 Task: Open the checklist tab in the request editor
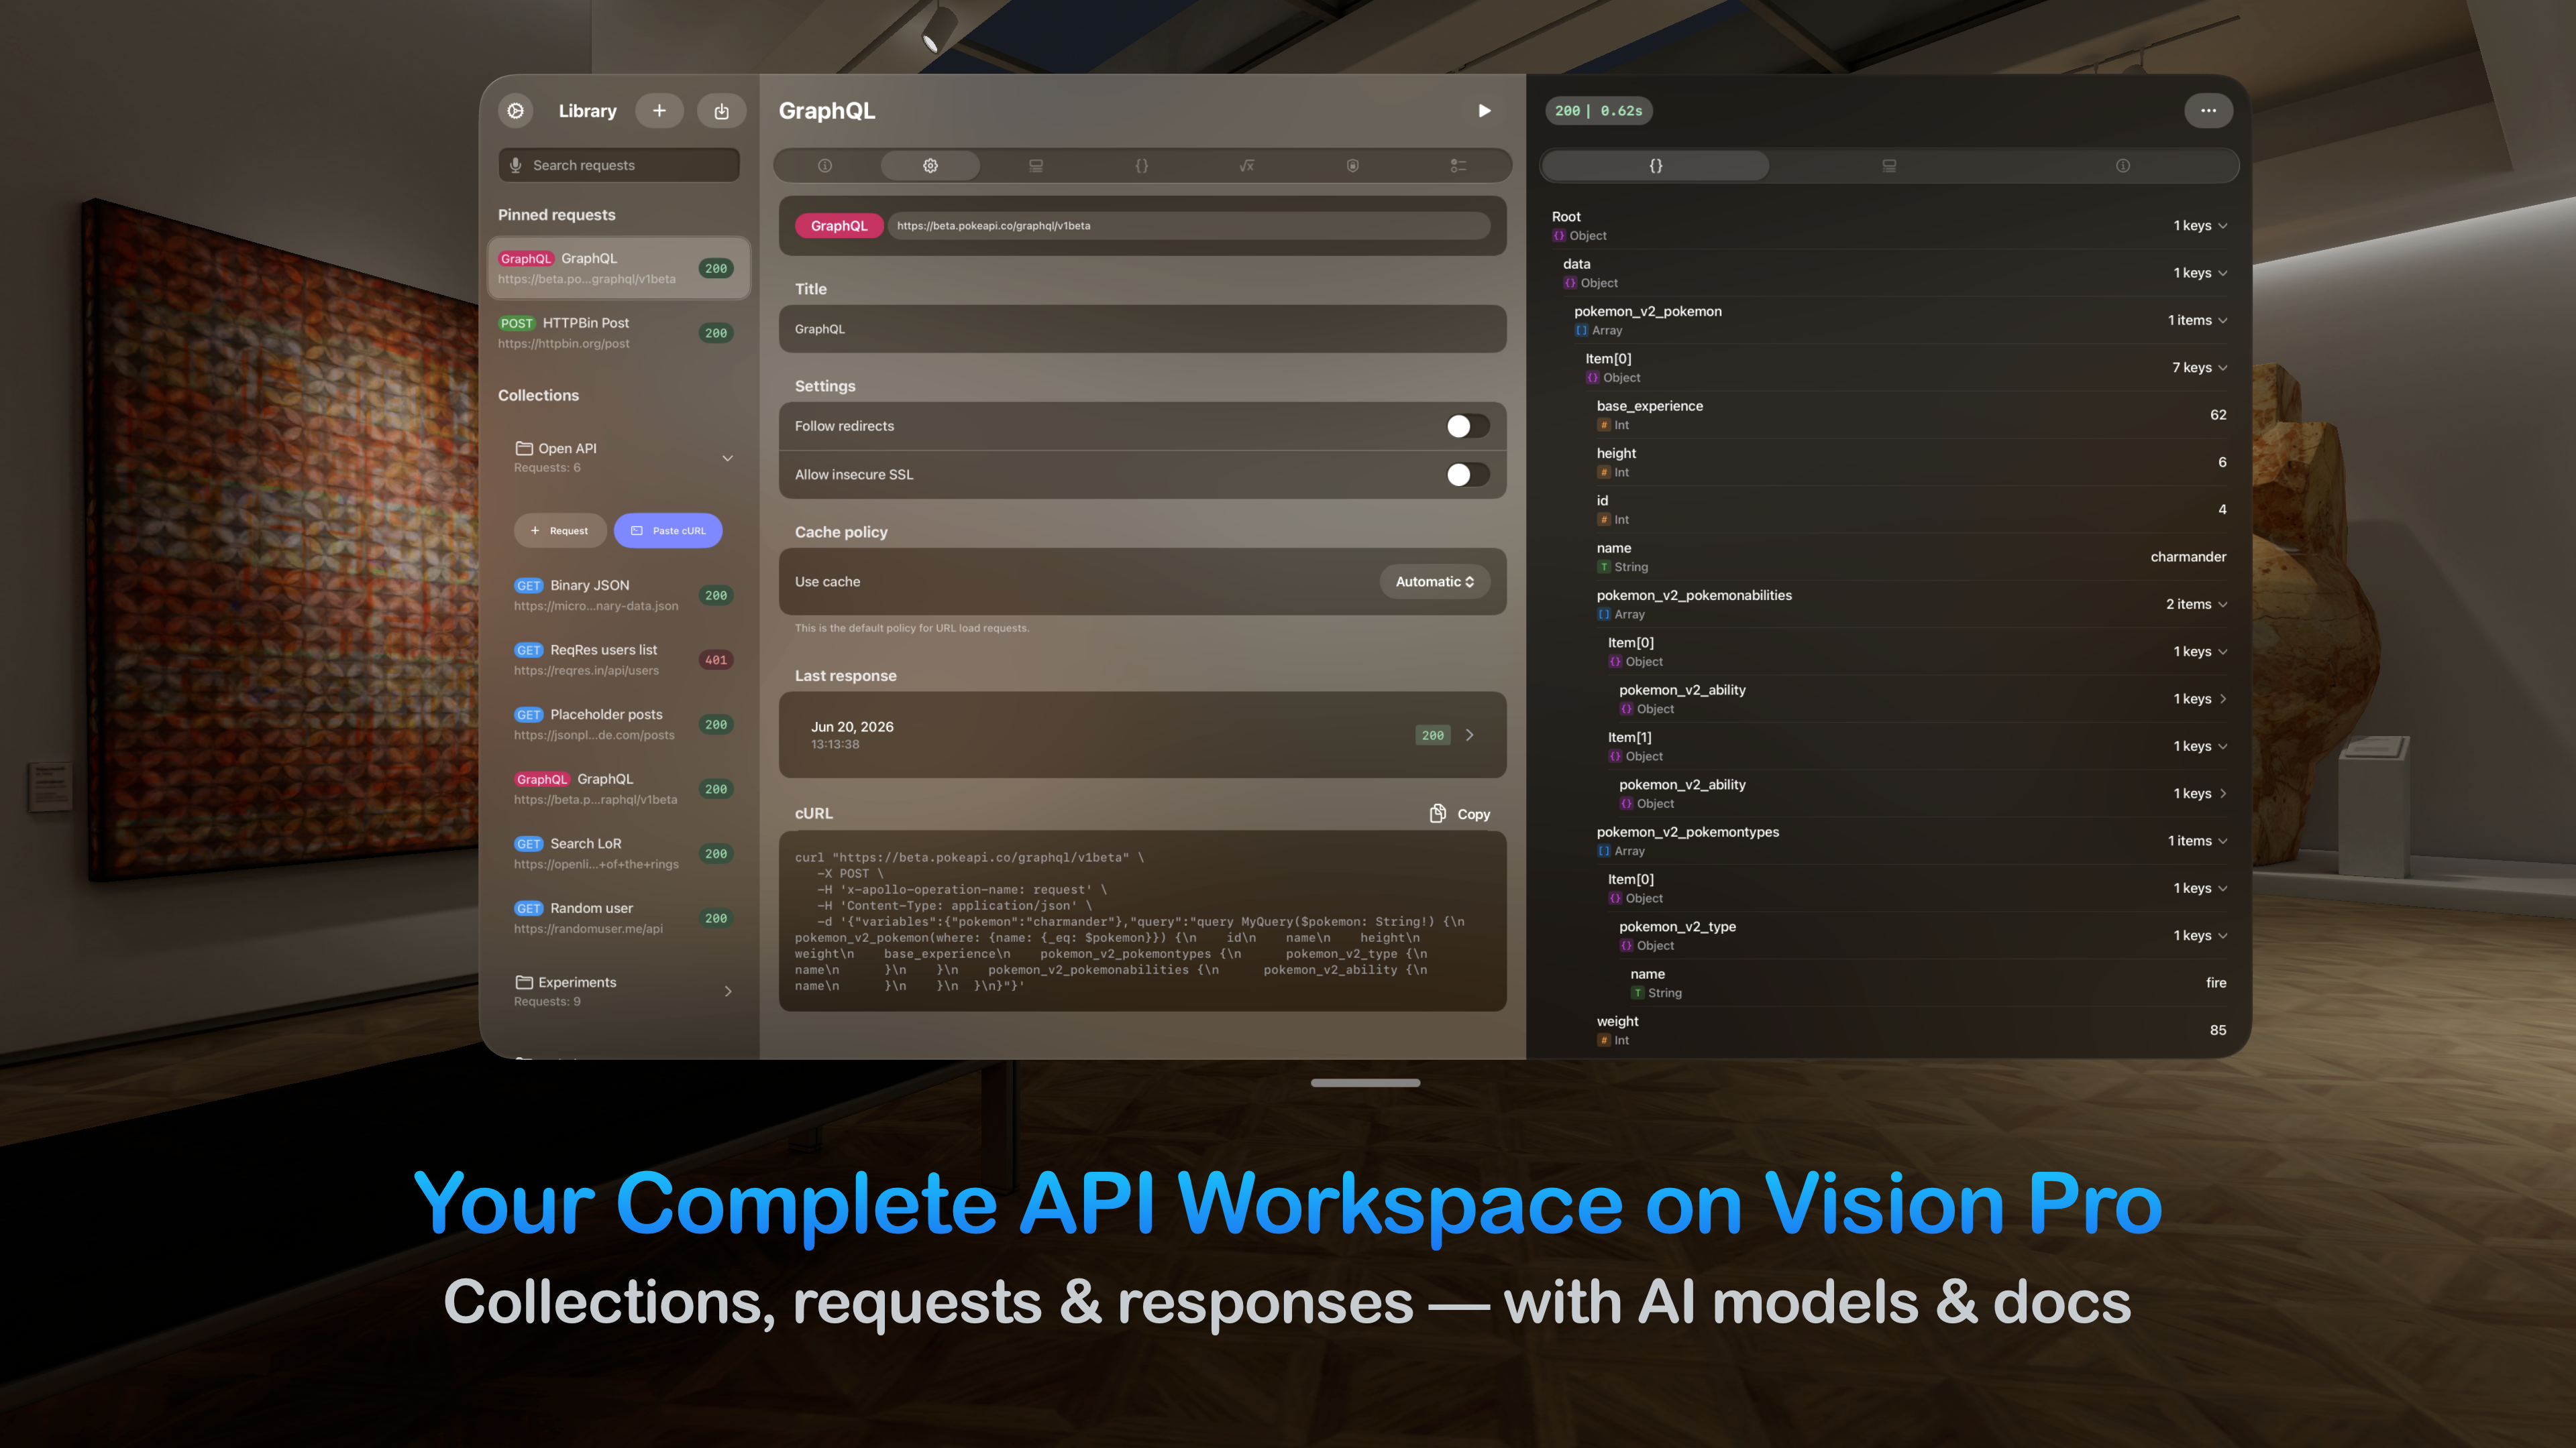click(x=1458, y=166)
